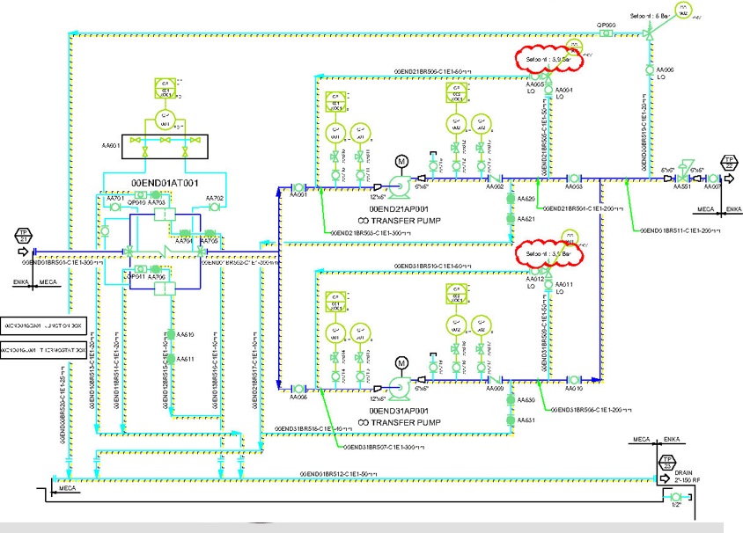Click the 00END21AP001 transfer pump symbol

(400, 186)
